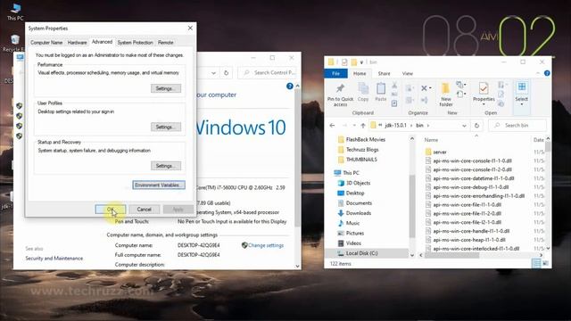Open the Remote tab in System Properties
Viewport: 571px width, 321px height.
pyautogui.click(x=166, y=43)
